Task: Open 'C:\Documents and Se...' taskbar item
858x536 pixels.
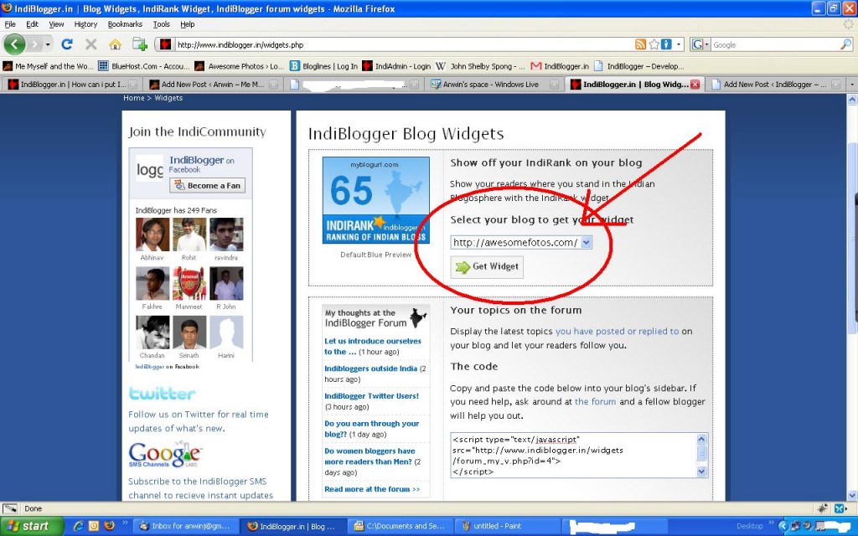Action: (x=400, y=526)
